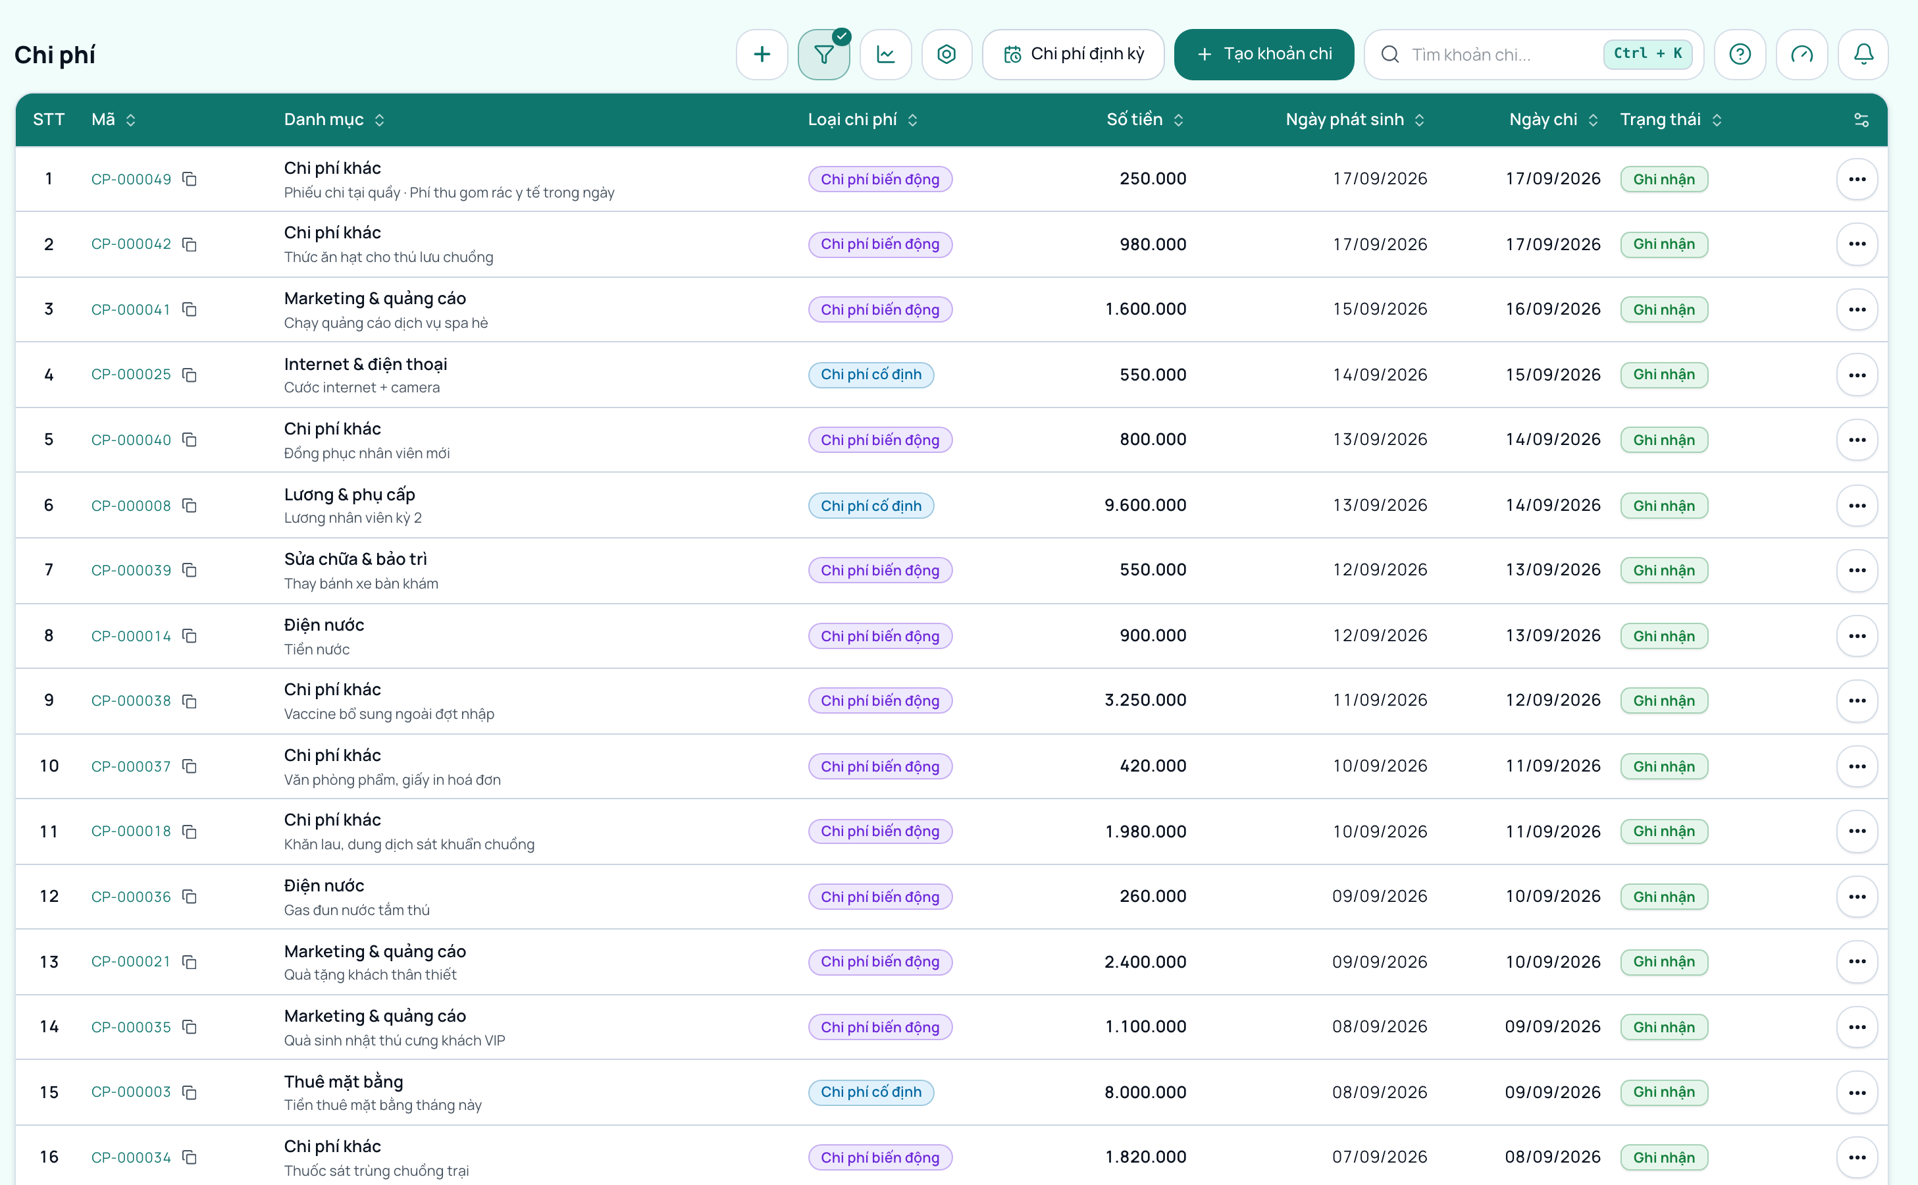Click Tạo khoản chi button
Screen dimensions: 1918x1185
pyautogui.click(x=1264, y=54)
